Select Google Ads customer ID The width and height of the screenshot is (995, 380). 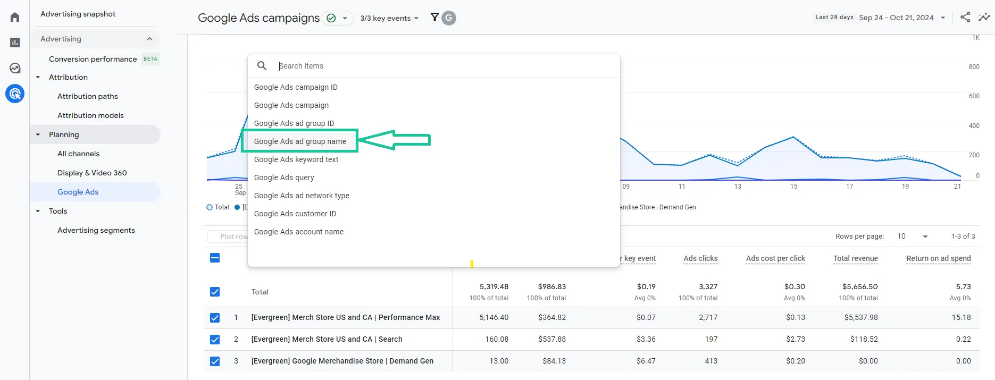[295, 214]
